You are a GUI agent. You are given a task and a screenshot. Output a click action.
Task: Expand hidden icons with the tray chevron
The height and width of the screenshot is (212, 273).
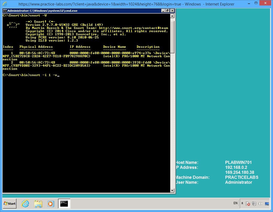242,203
